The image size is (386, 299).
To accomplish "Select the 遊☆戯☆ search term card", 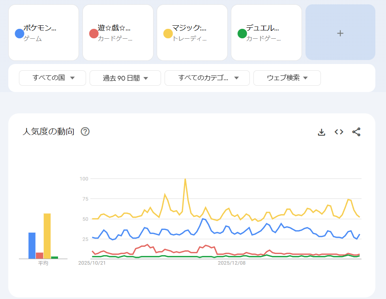I will pyautogui.click(x=118, y=33).
